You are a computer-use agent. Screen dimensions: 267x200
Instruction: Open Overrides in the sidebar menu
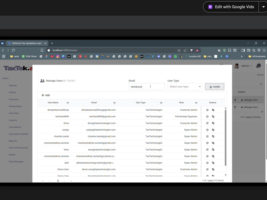14,113
